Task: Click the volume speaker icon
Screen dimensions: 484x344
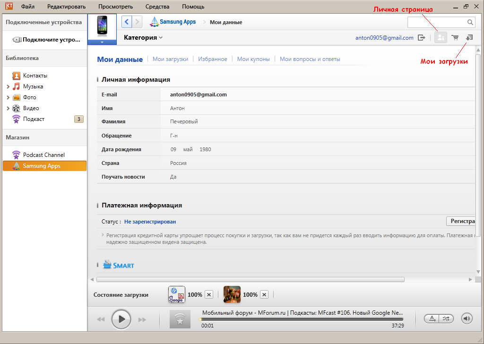Action: [x=467, y=318]
